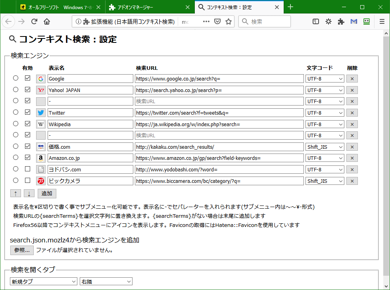Open a new tab with plus

coord(290,7)
